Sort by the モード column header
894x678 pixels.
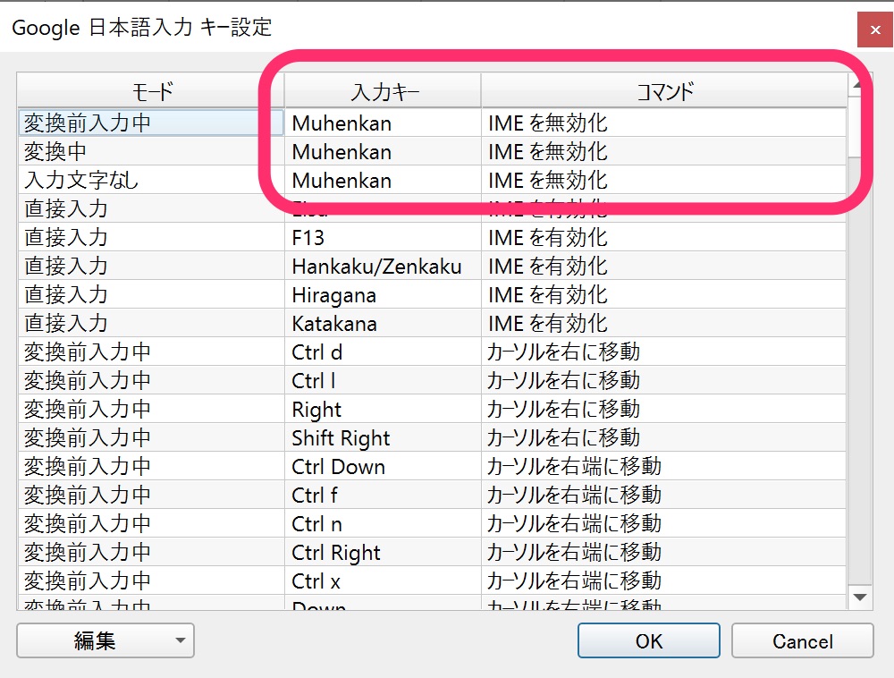[151, 91]
